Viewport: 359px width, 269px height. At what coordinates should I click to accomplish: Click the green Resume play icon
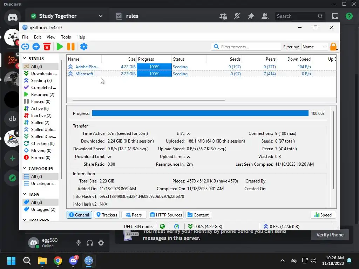[60, 47]
